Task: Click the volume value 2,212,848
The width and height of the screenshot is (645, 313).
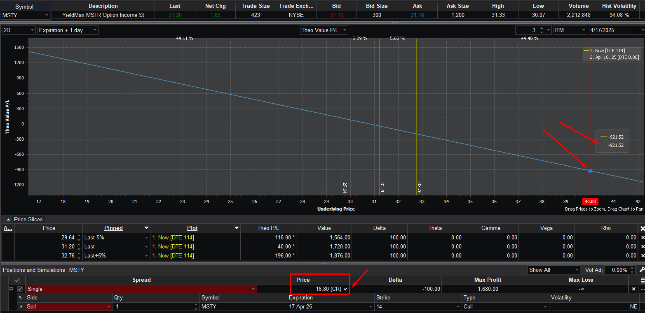Action: pos(578,15)
